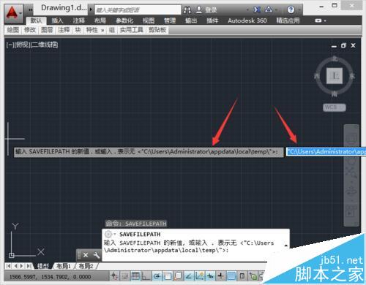Open the Autodesk Exchange X icon
The height and width of the screenshot is (285, 366).
[257, 9]
